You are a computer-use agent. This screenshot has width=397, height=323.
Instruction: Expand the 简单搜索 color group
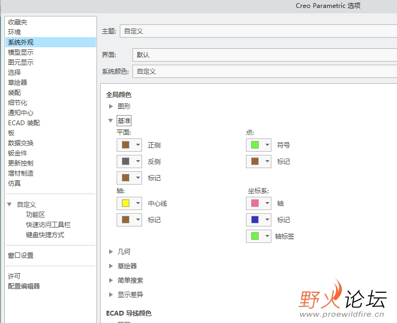point(111,280)
